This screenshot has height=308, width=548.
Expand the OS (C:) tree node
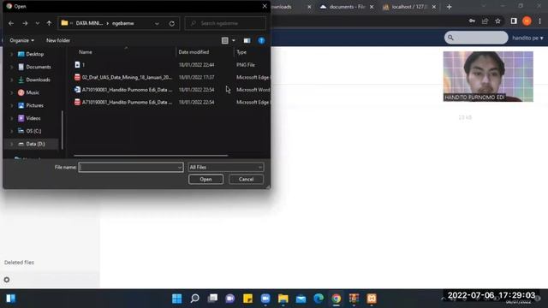pos(11,131)
